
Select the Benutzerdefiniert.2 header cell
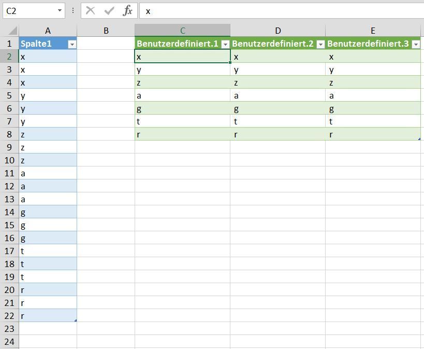[x=277, y=44]
